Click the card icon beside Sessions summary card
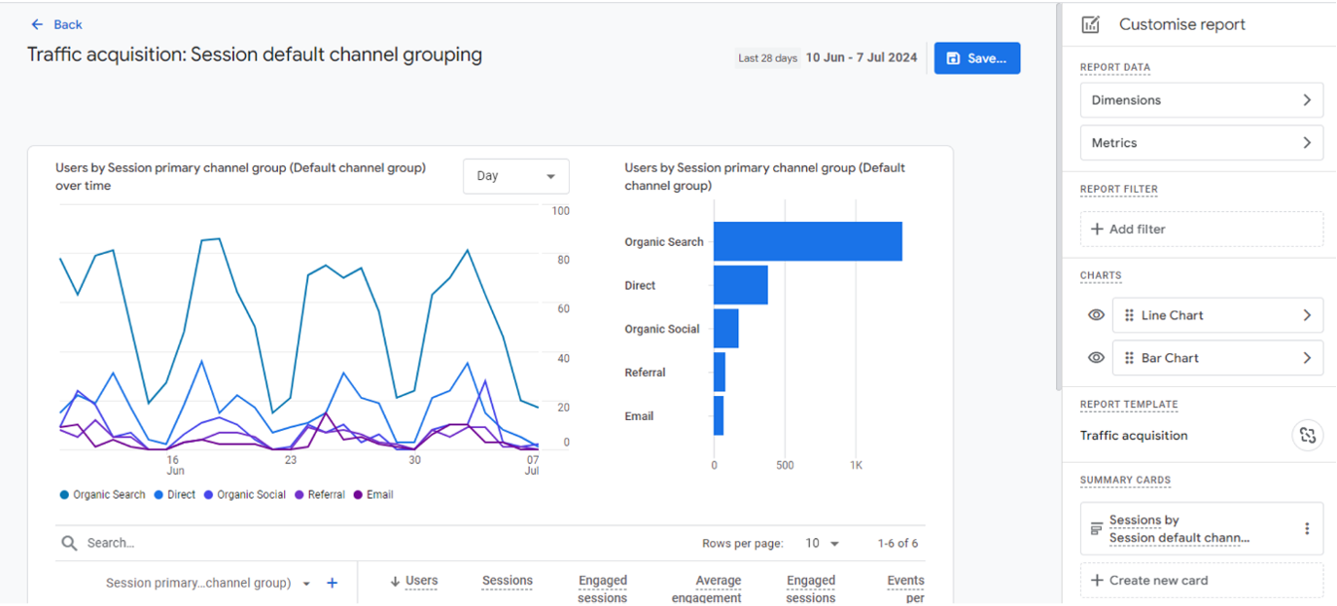The image size is (1337, 606). coord(1096,528)
